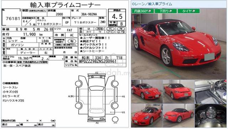
Task: Click the 'OP' door shape value
Action: point(67,22)
